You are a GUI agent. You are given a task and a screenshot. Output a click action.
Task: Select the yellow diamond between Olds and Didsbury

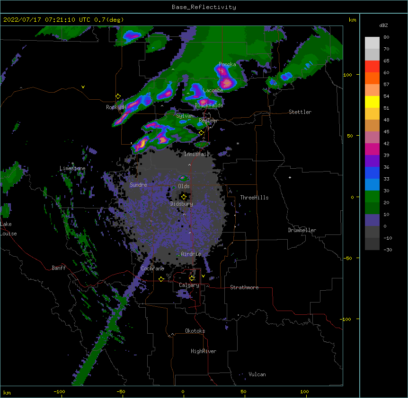(184, 197)
